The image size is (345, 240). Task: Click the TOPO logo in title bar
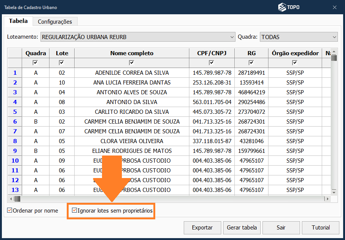tap(288, 7)
